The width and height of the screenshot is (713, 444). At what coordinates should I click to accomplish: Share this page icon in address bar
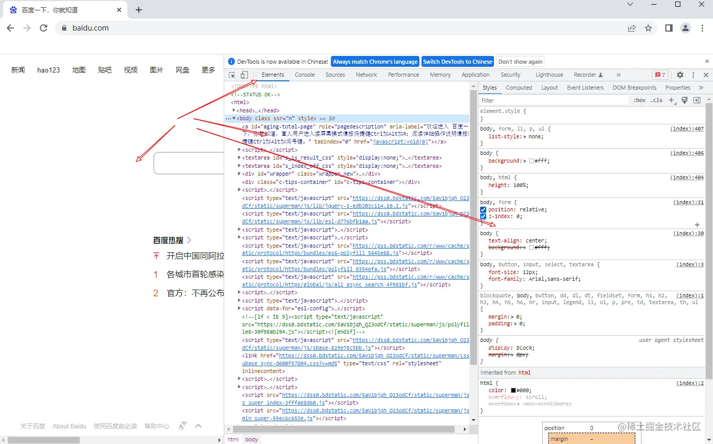pyautogui.click(x=632, y=28)
